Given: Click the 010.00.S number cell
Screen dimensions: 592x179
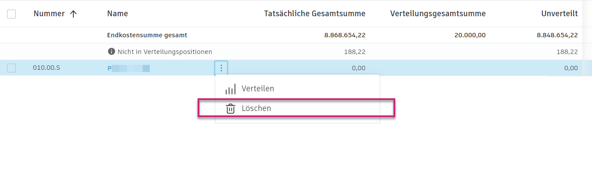Looking at the screenshot, I should 47,68.
